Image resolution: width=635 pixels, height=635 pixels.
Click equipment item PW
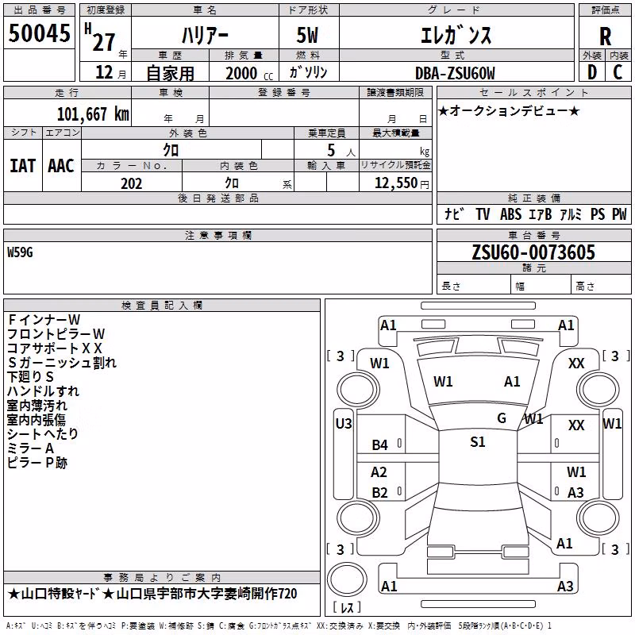tap(619, 214)
